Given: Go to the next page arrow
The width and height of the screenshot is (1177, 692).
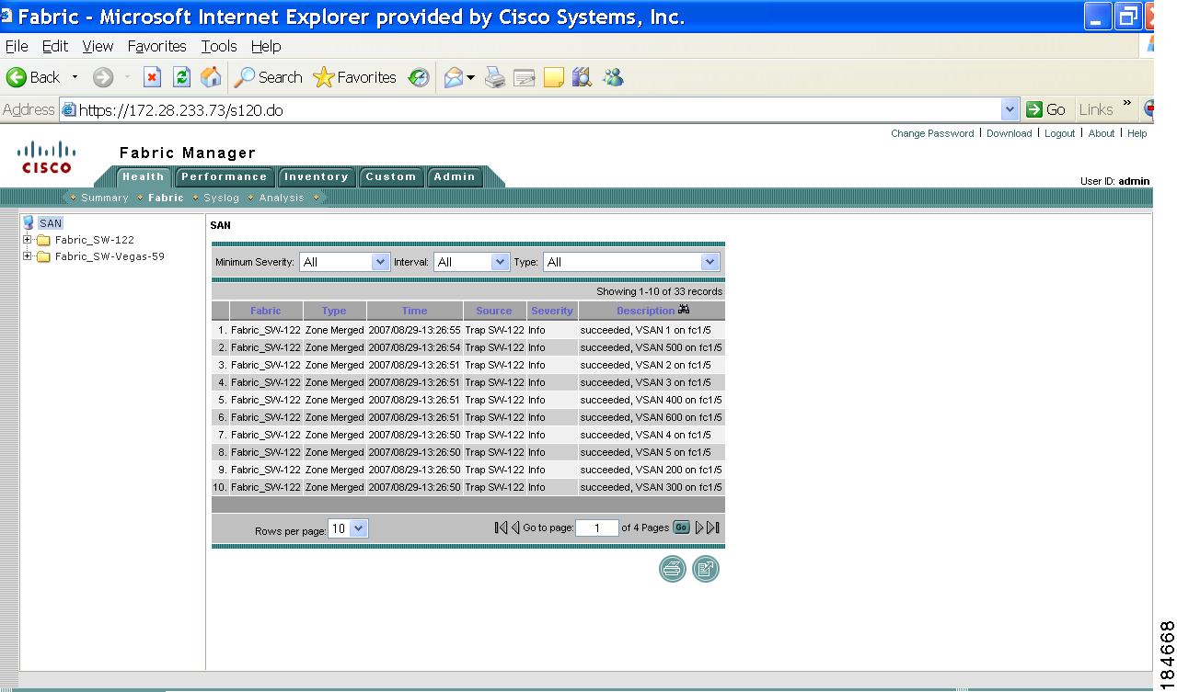Looking at the screenshot, I should pos(699,528).
